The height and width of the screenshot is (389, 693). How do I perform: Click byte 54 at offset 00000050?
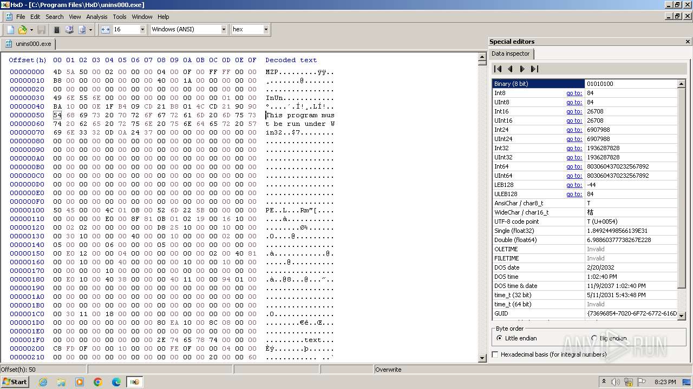pyautogui.click(x=57, y=115)
